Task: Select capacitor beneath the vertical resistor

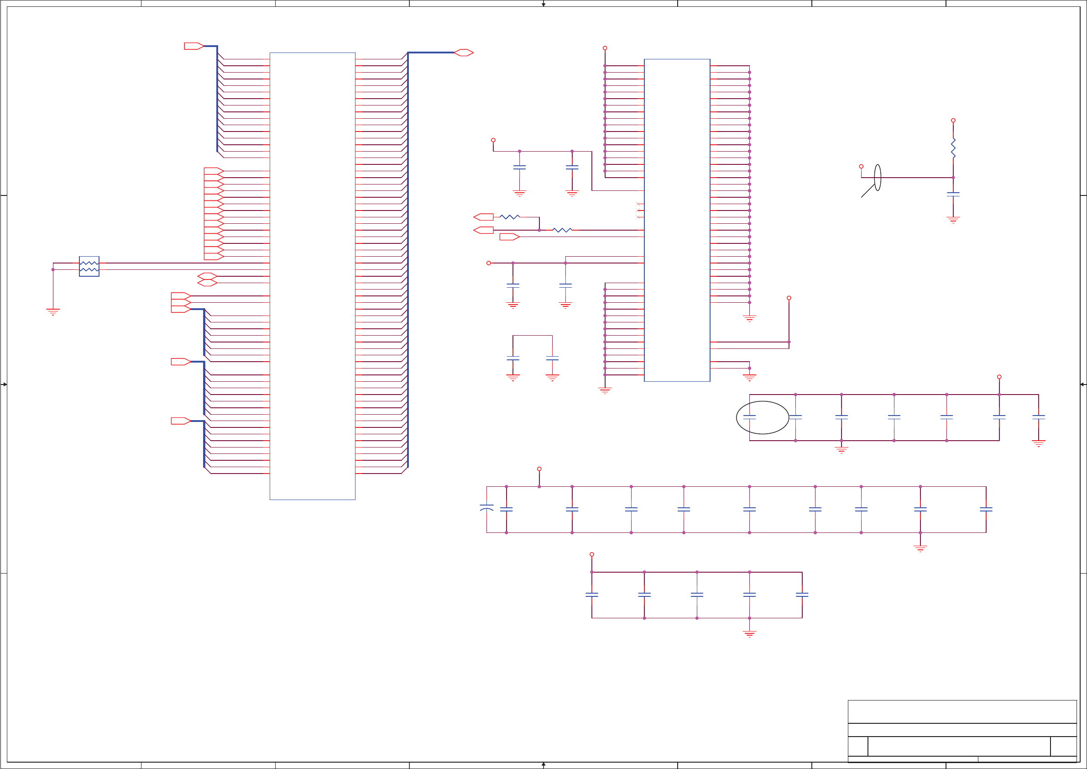Action: pos(953,194)
